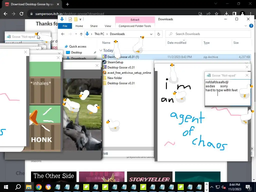View site information lock icon in address bar
The width and height of the screenshot is (256, 192).
(x=31, y=14)
